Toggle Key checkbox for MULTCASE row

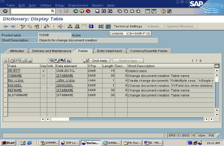pyautogui.click(x=44, y=81)
